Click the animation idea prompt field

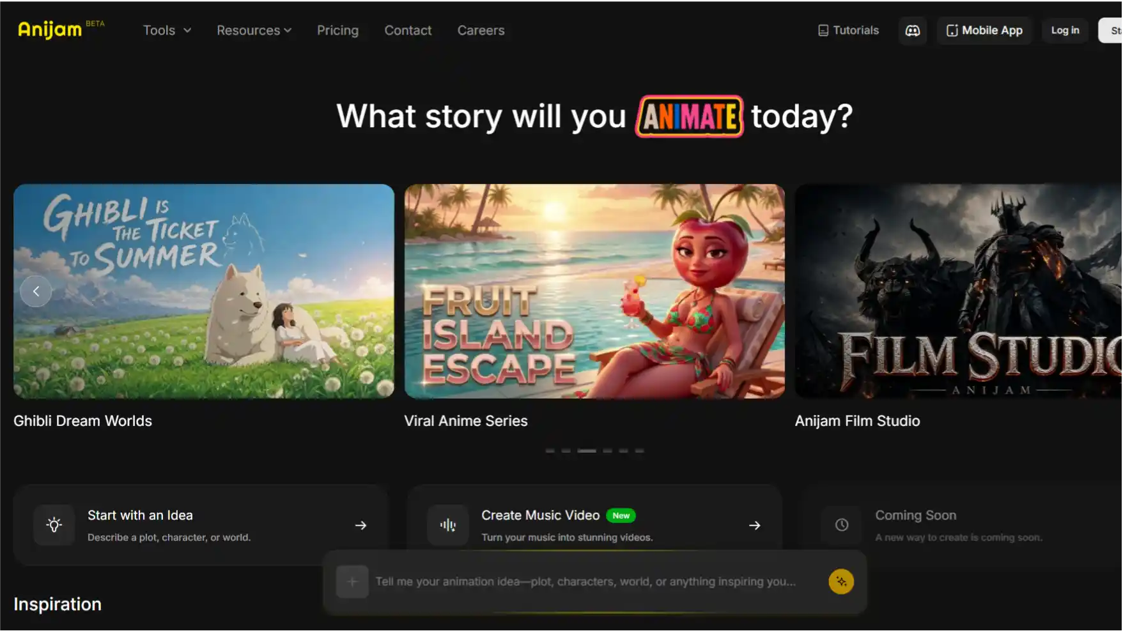tap(585, 582)
